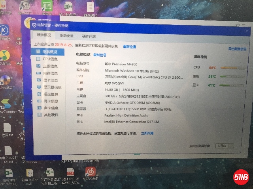
Task: Click the 重新检测 re-detect link
Action: tap(129, 46)
